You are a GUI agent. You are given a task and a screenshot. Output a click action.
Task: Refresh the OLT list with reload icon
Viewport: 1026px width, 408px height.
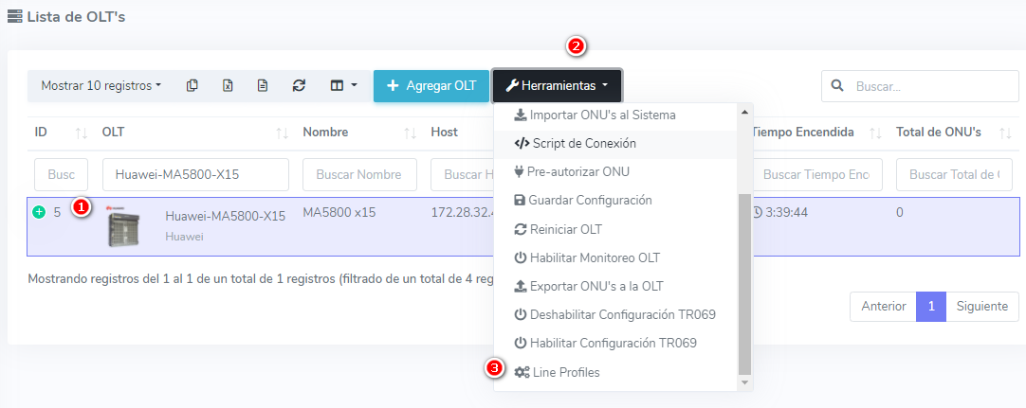click(299, 85)
